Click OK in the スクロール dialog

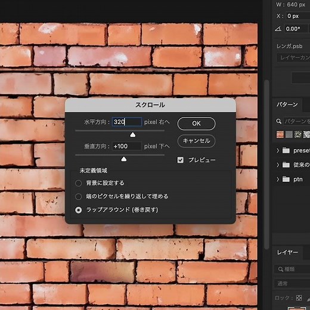pyautogui.click(x=196, y=123)
